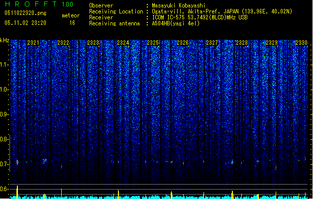The image size is (313, 199).
Task: Click the 2323 time marker
Action: [x=93, y=43]
